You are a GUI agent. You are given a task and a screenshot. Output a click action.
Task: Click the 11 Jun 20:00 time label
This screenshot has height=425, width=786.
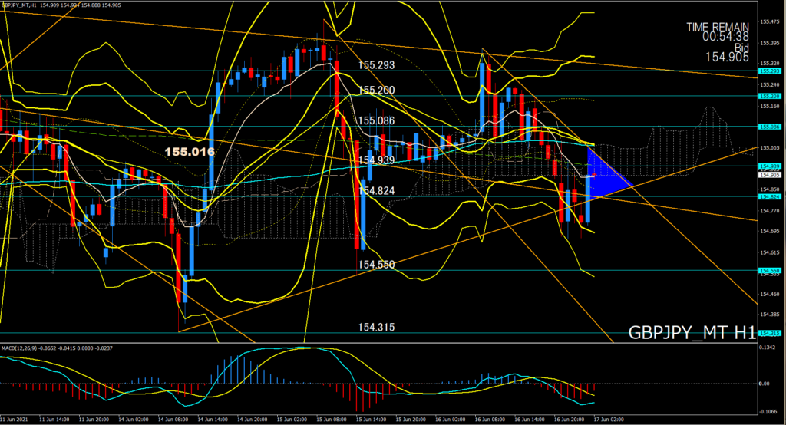click(93, 420)
